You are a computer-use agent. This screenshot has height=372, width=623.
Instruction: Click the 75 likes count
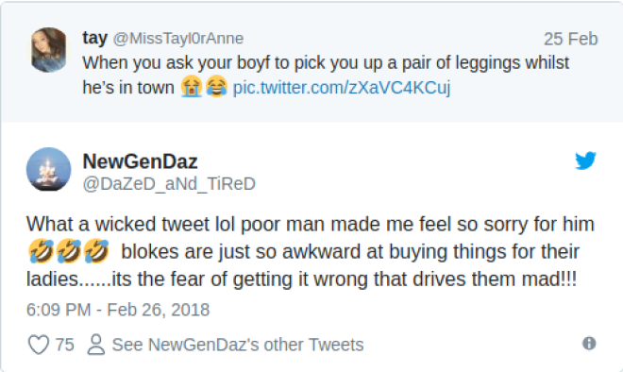[x=64, y=345]
